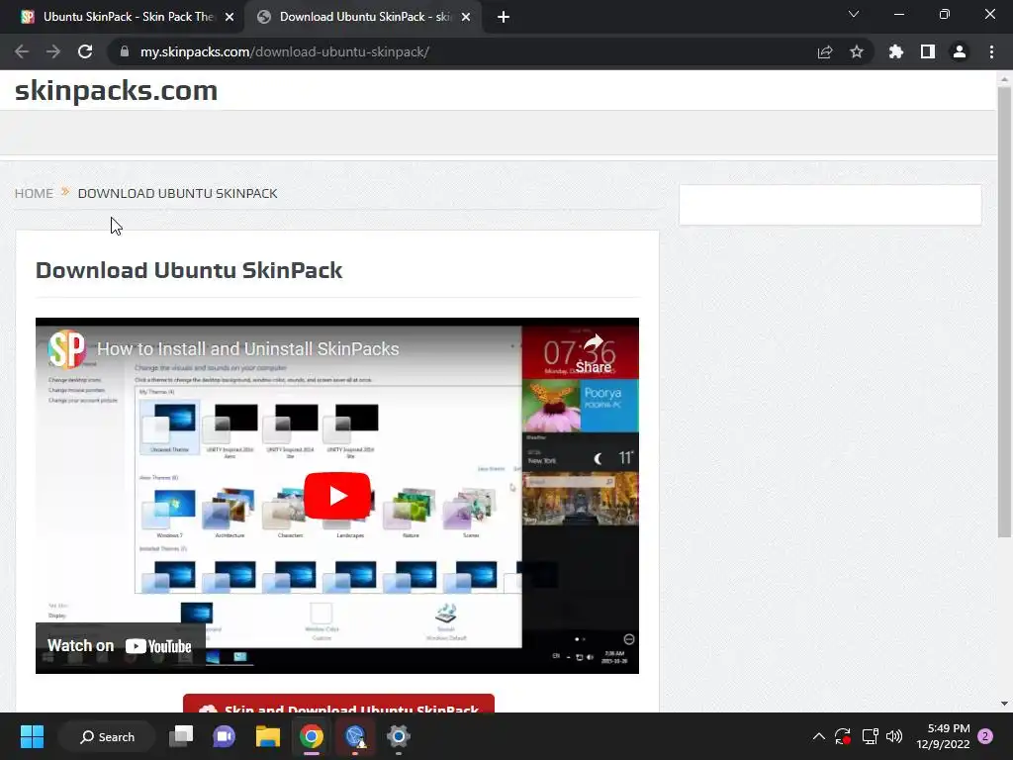Open Task View from the taskbar
The width and height of the screenshot is (1013, 760).
tap(181, 736)
